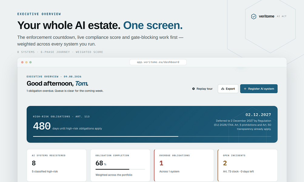The image size is (304, 182).
Task: Click the "AI ACT" label beside the veritome logo
Action: (282, 16)
